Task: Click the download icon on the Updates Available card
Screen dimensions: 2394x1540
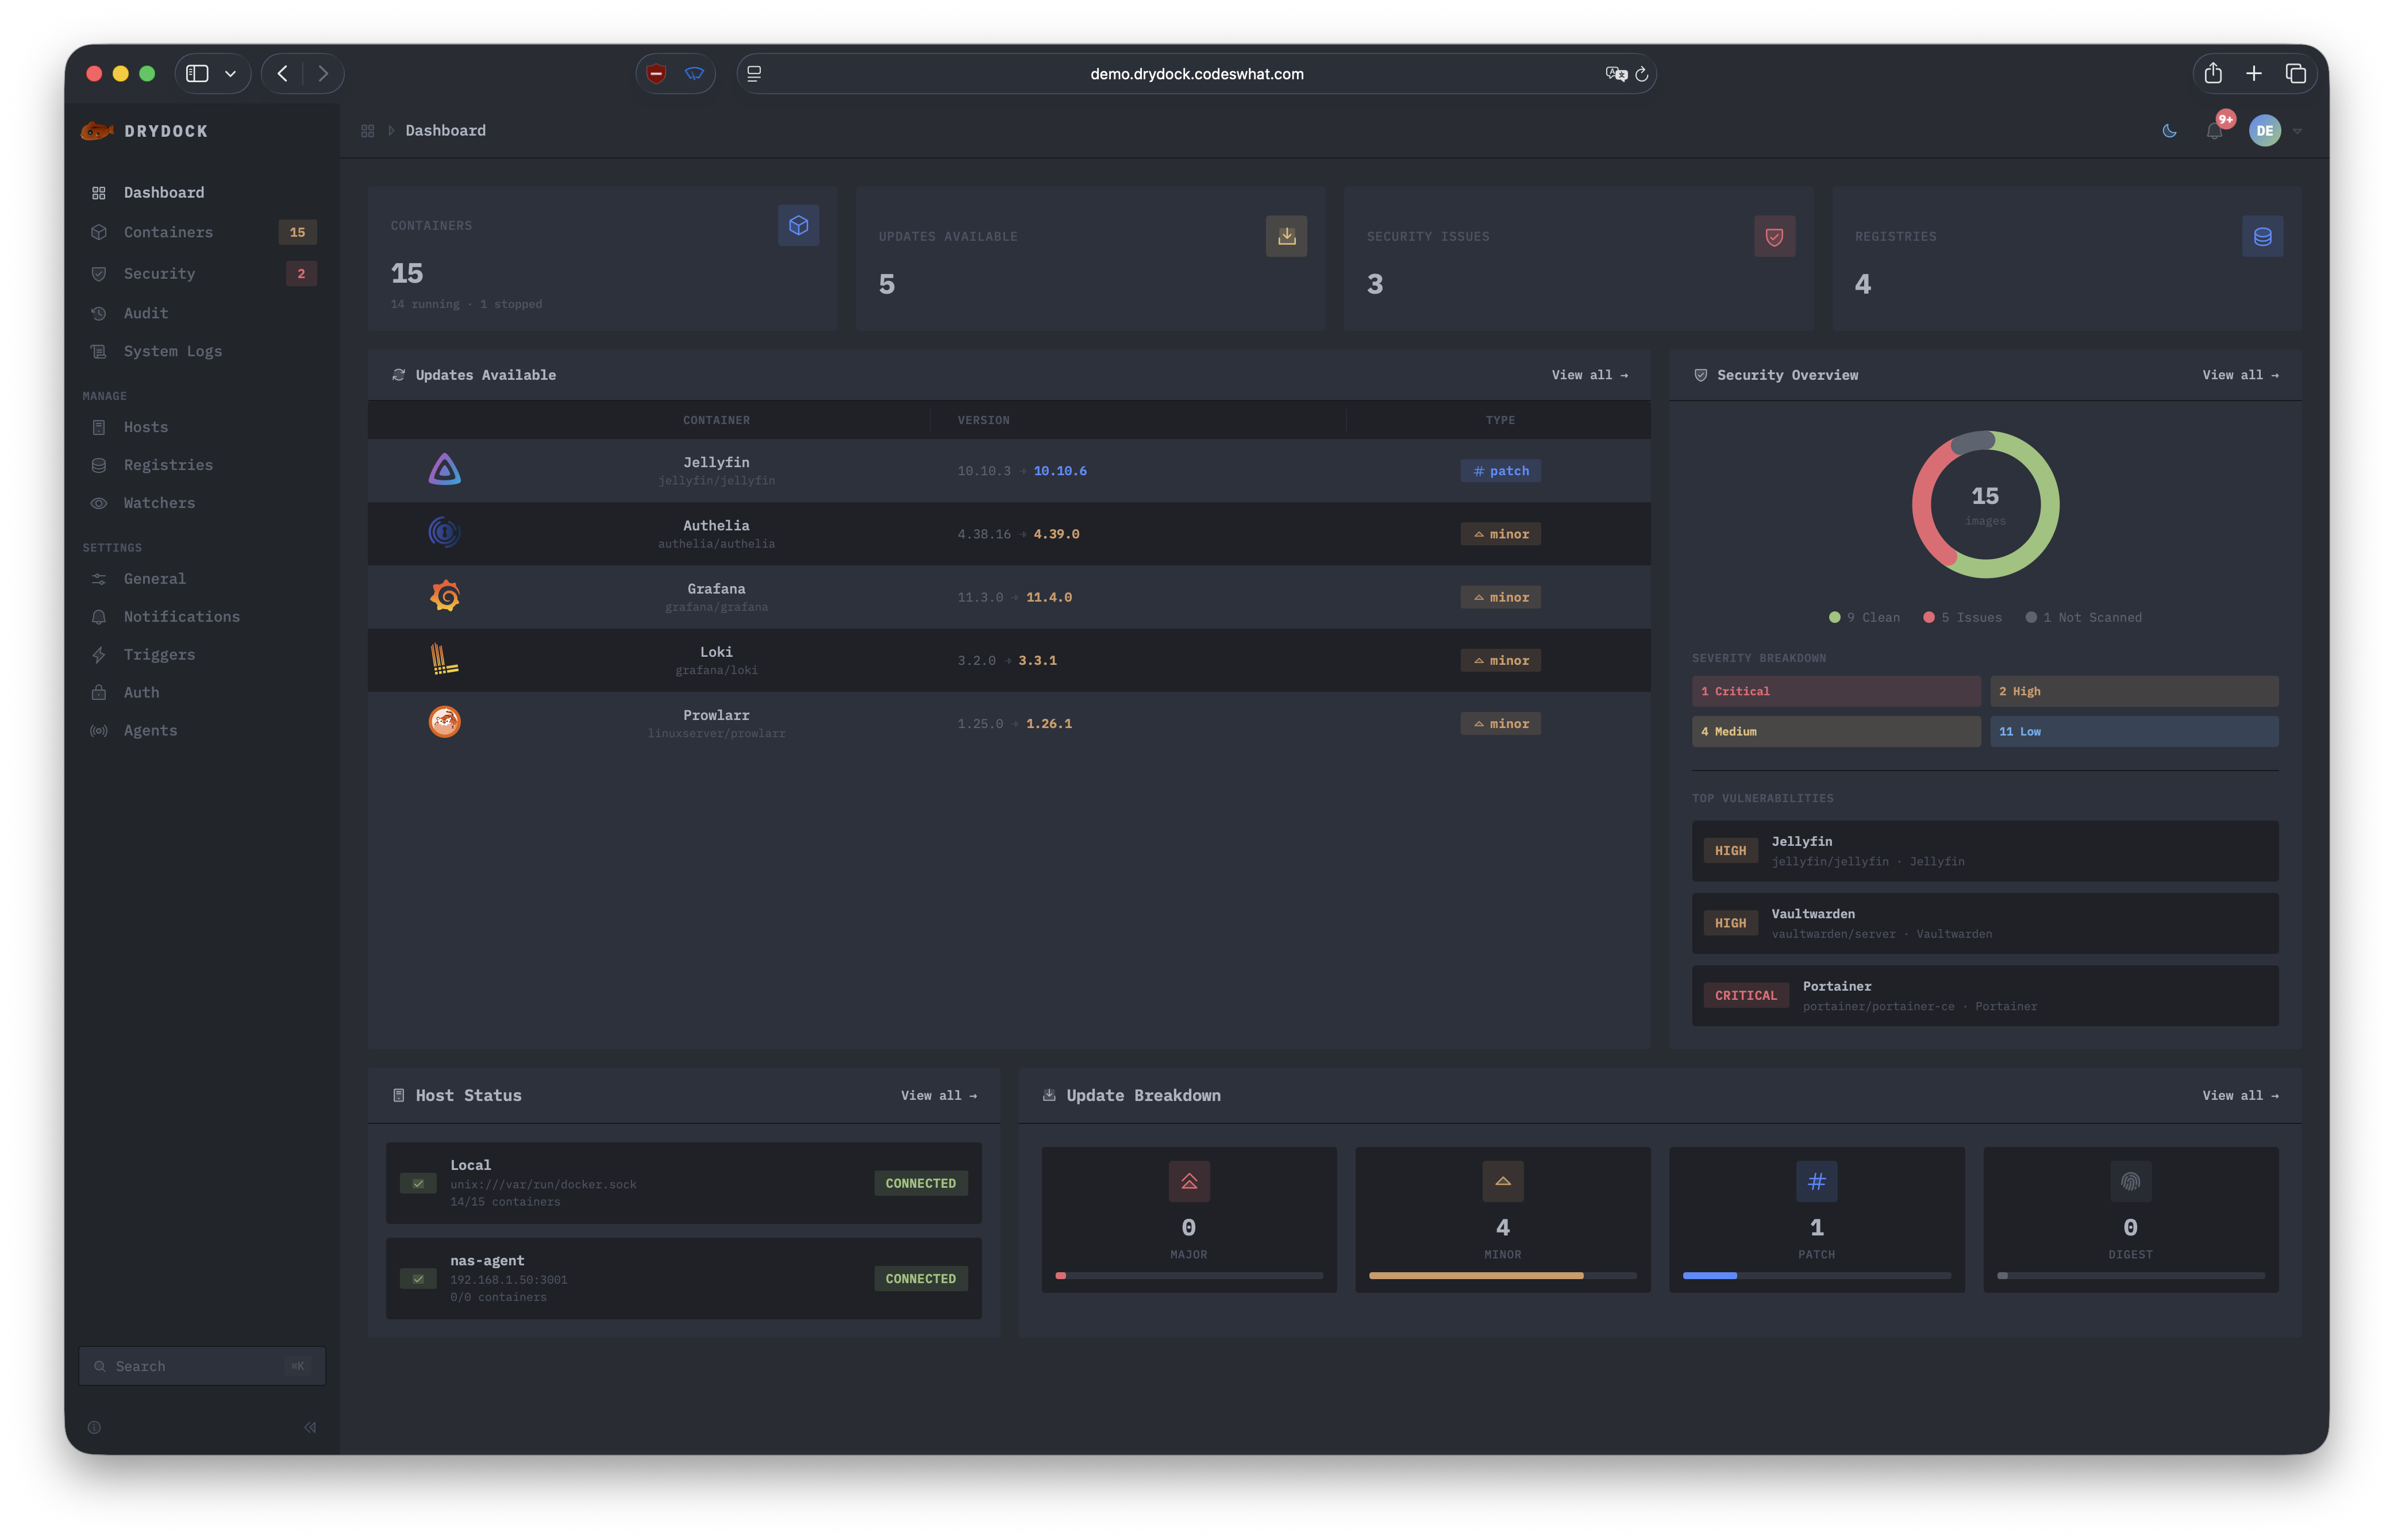Action: (x=1286, y=236)
